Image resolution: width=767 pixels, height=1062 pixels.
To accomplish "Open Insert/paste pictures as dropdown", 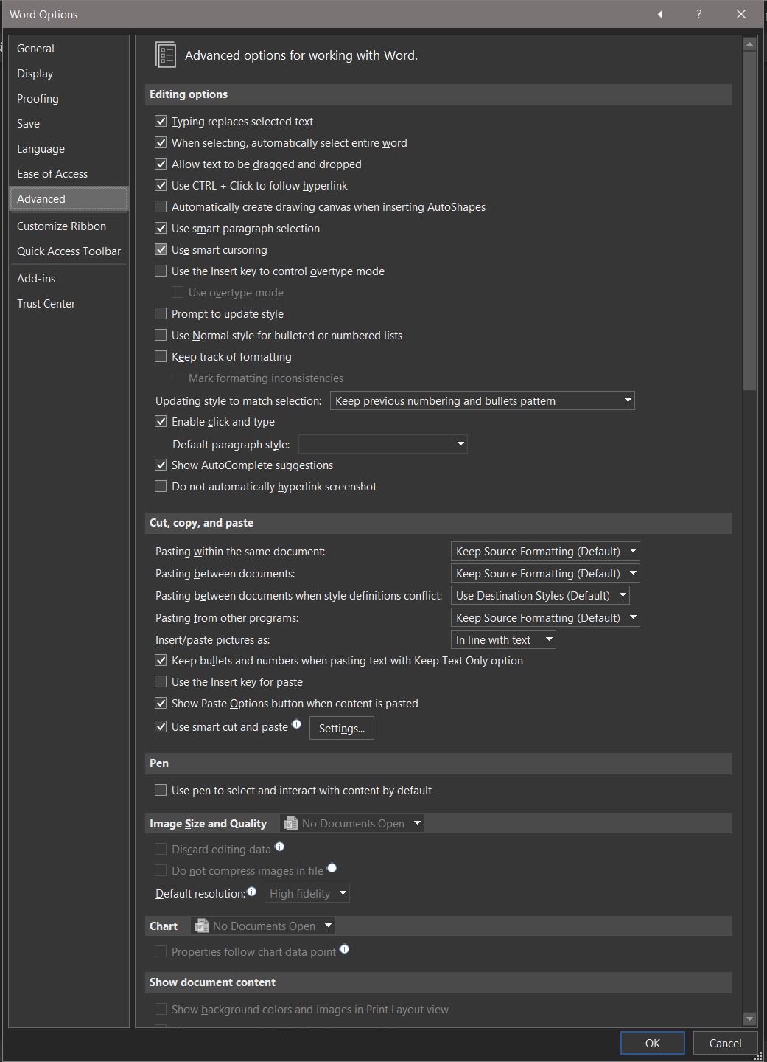I will point(503,639).
